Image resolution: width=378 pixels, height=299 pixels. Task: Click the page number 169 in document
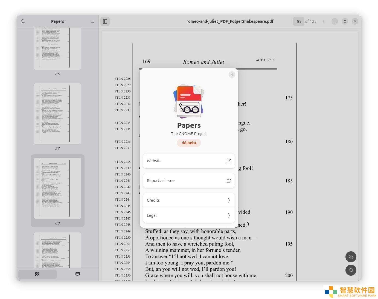click(146, 61)
